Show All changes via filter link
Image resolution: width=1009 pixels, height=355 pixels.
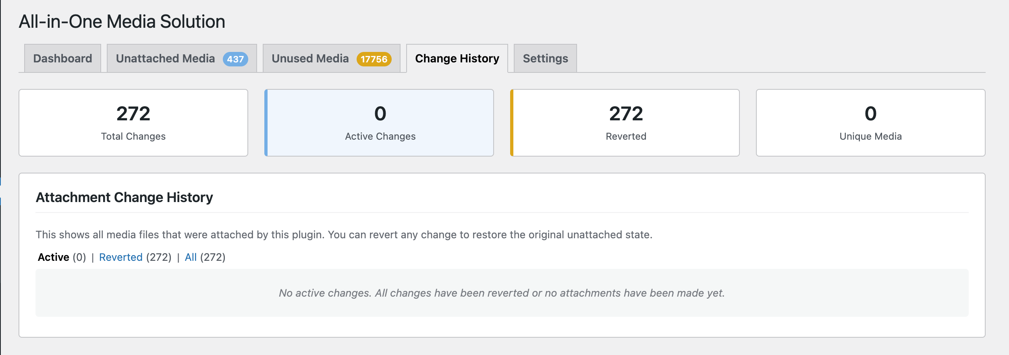(191, 257)
